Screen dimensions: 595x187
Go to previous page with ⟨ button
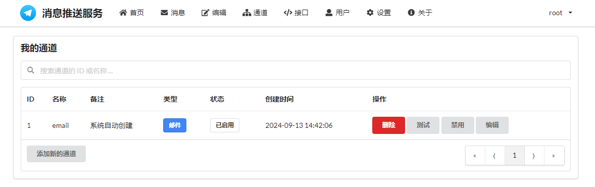(495, 156)
